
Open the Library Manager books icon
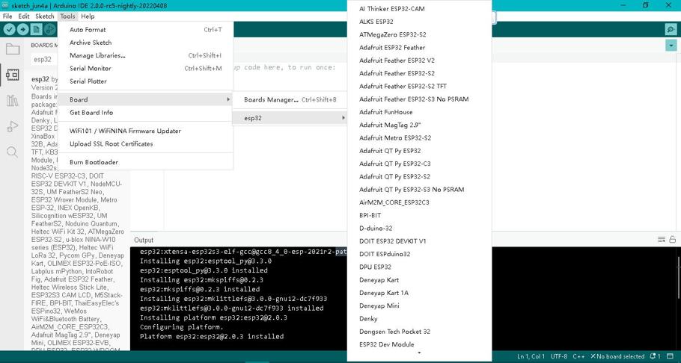pyautogui.click(x=12, y=101)
